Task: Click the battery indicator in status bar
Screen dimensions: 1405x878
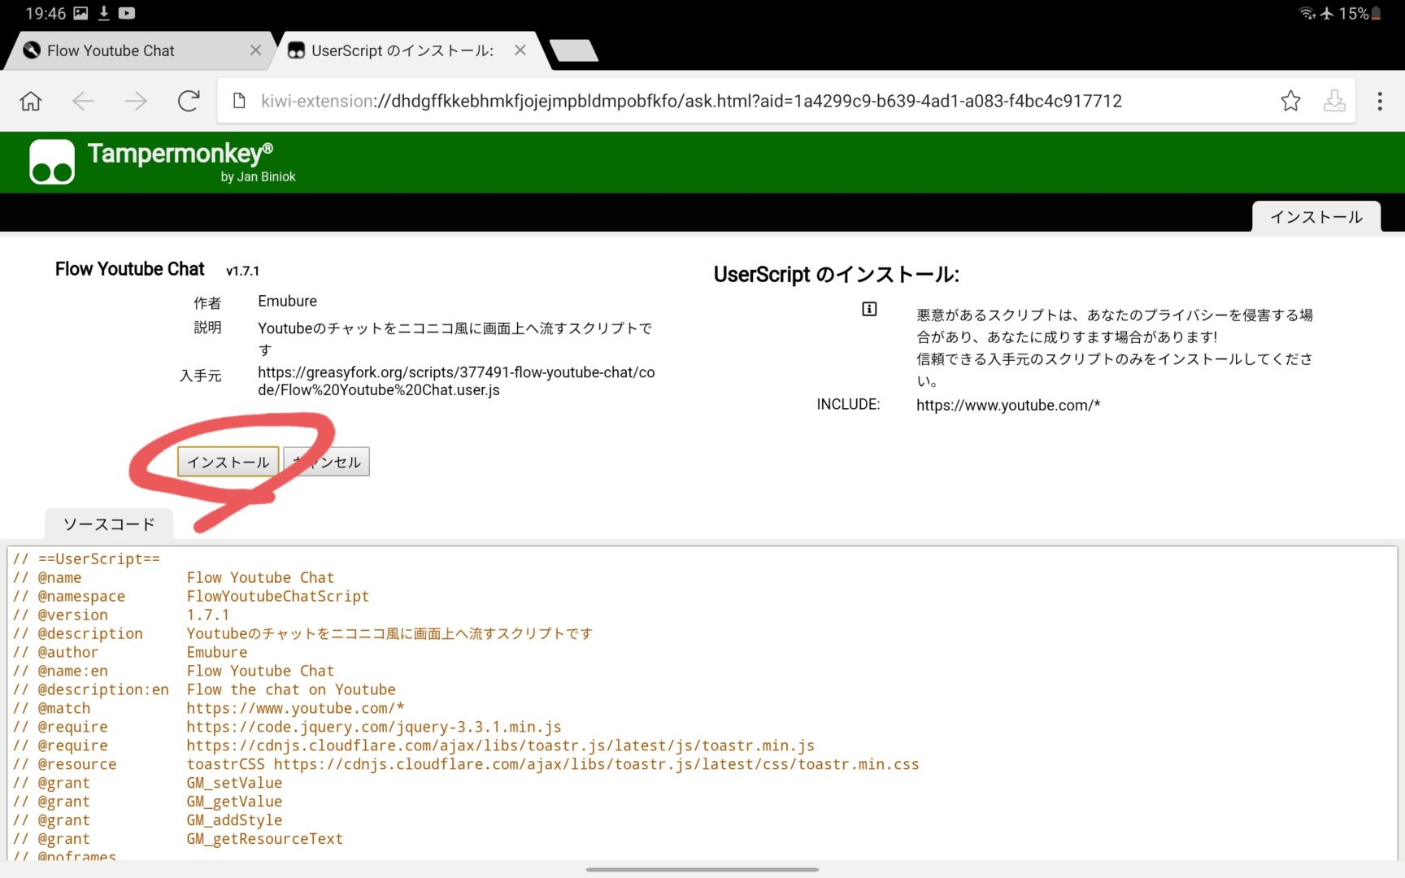Action: click(x=1376, y=13)
